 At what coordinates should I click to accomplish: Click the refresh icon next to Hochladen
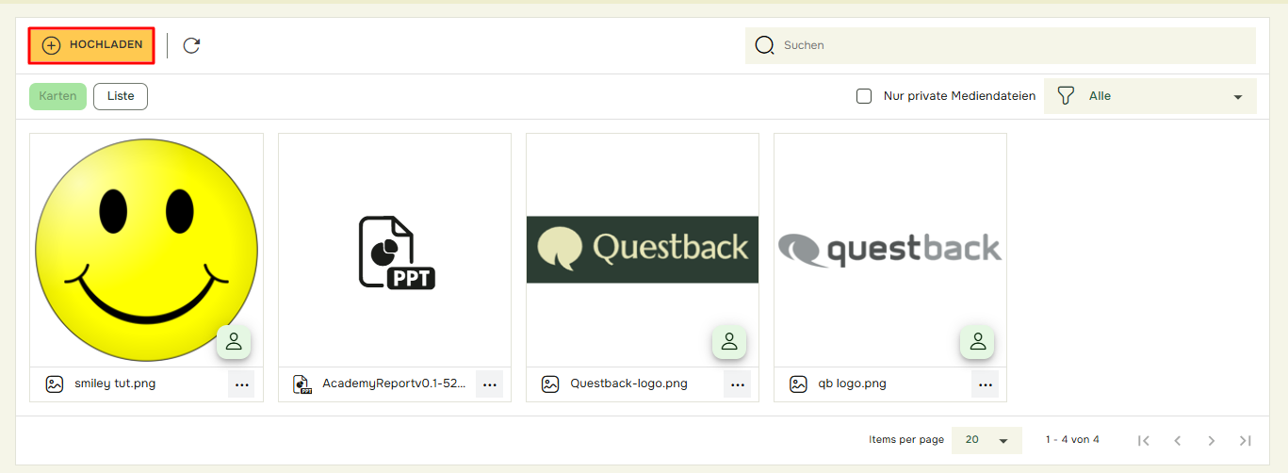pos(191,45)
